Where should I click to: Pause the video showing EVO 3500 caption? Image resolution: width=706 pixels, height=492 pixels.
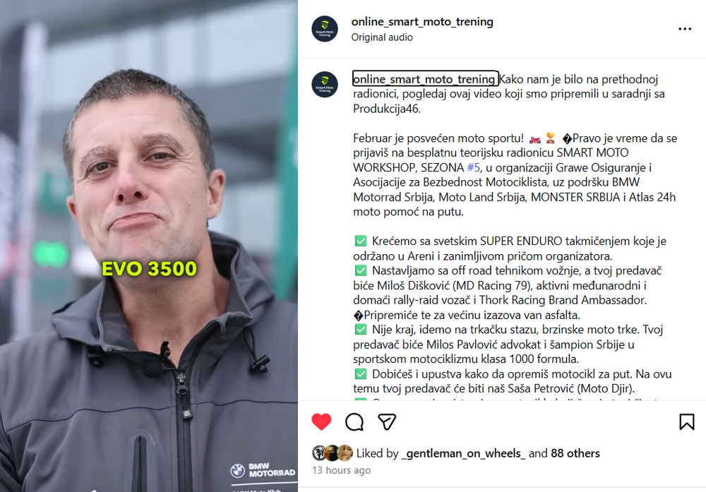click(148, 246)
